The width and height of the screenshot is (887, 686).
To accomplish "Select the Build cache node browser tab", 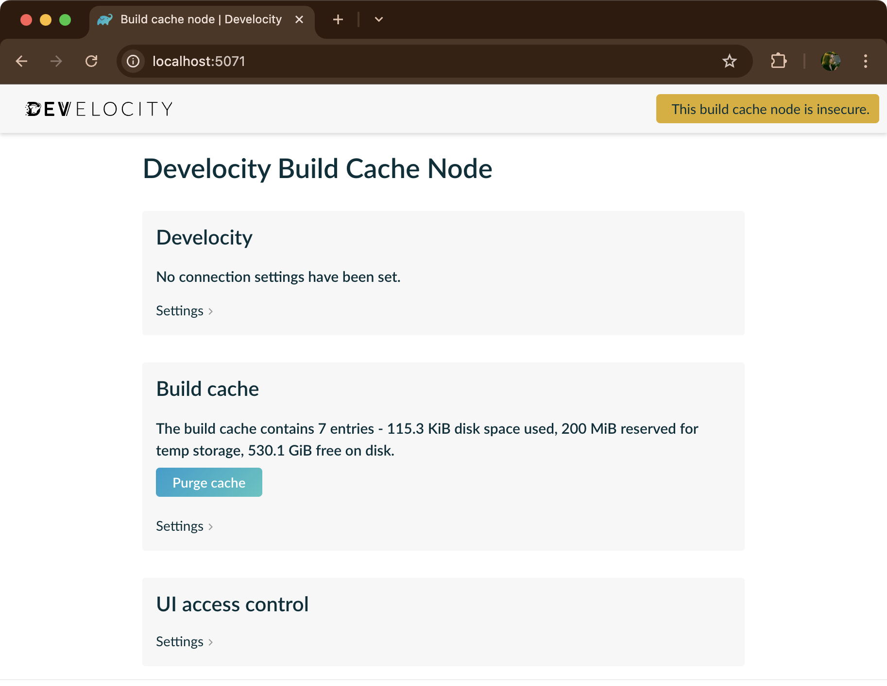I will (x=202, y=20).
